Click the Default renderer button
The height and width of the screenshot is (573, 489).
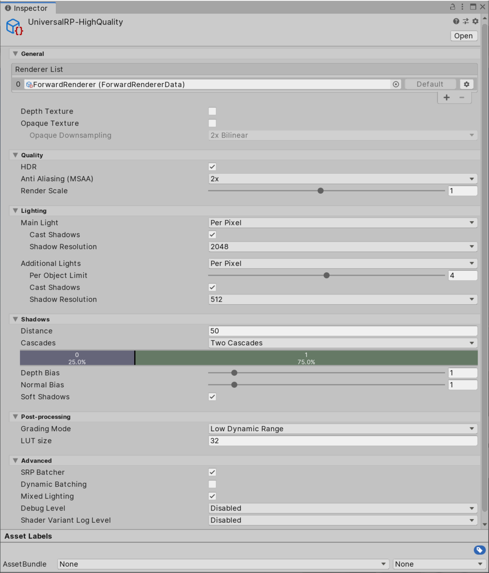(430, 84)
